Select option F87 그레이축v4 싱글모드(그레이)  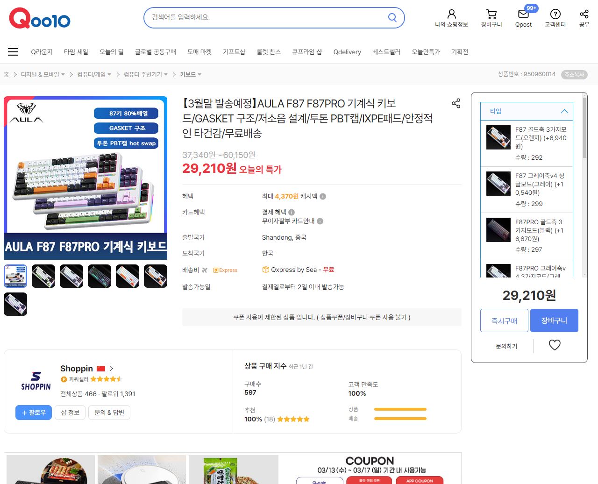[x=527, y=190]
